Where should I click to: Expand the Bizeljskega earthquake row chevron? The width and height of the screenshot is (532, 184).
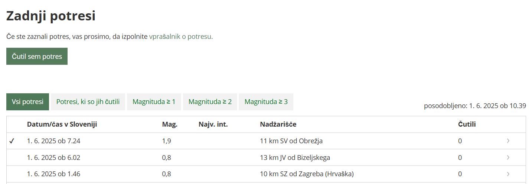[508, 158]
